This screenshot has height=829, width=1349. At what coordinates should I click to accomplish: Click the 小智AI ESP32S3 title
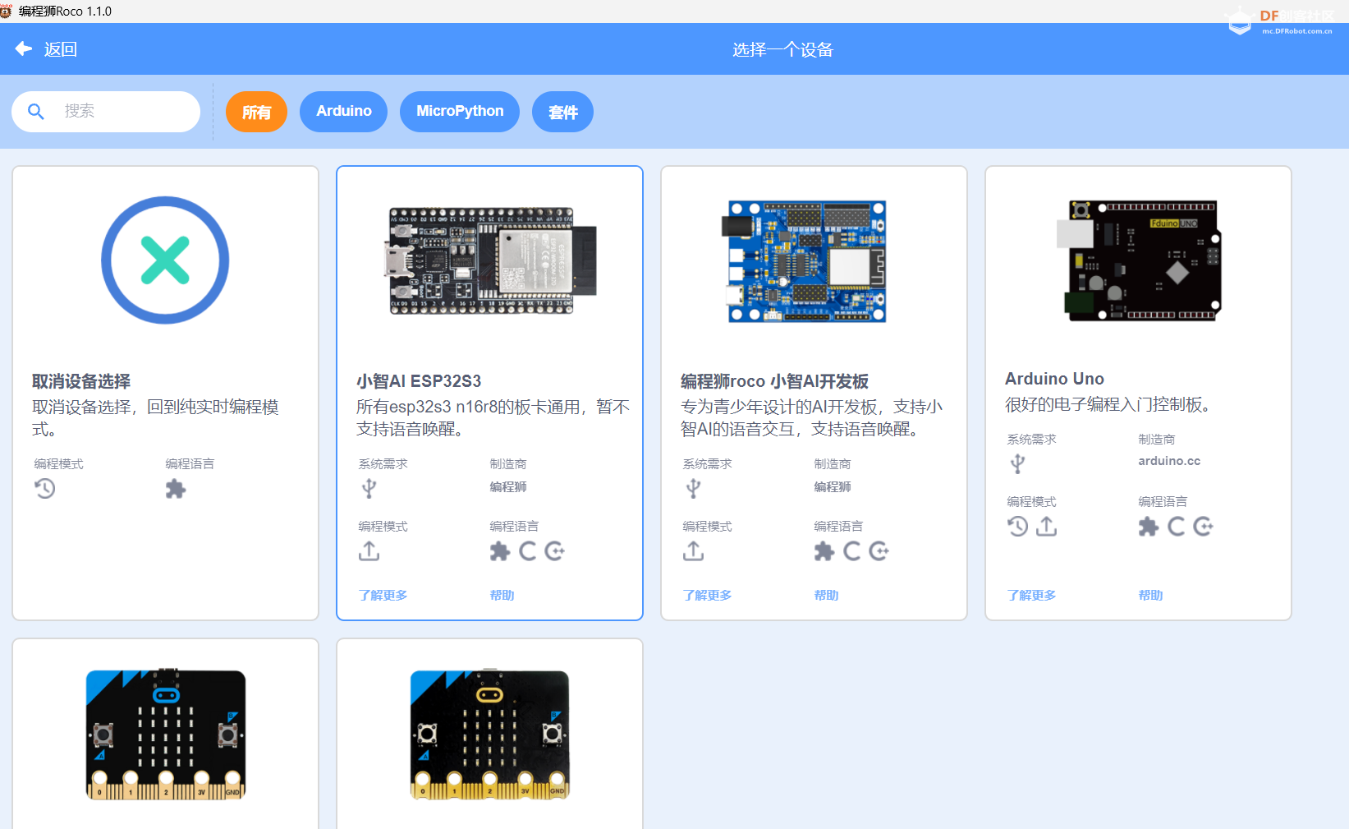click(x=419, y=381)
